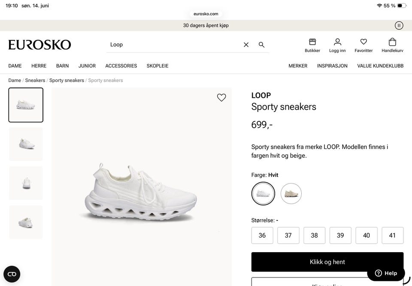This screenshot has width=412, height=286.
Task: Choose size 36
Action: click(262, 235)
